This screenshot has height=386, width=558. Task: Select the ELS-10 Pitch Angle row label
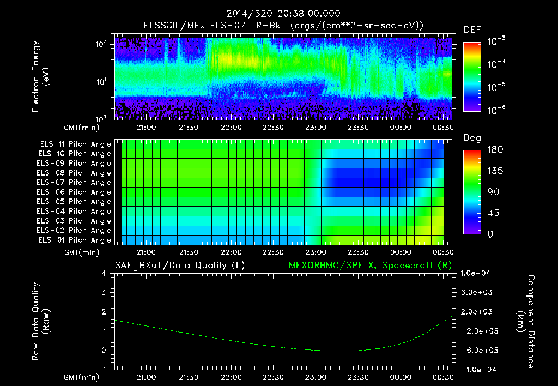pos(75,154)
